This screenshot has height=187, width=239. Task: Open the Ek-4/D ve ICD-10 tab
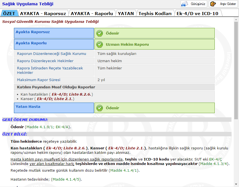pyautogui.click(x=197, y=13)
